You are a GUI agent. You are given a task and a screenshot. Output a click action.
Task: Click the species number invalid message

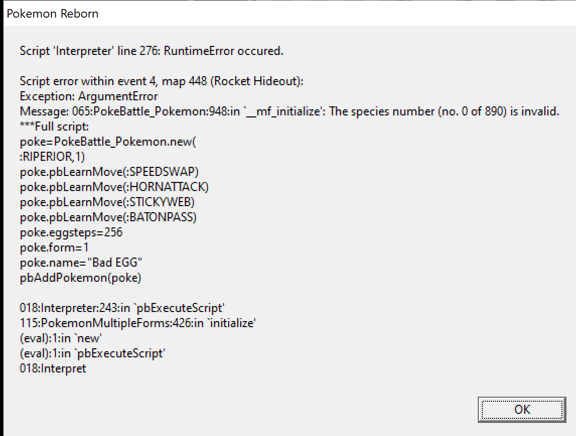[290, 111]
